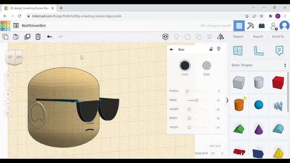
Task: Go to home view
Action: pos(8,75)
